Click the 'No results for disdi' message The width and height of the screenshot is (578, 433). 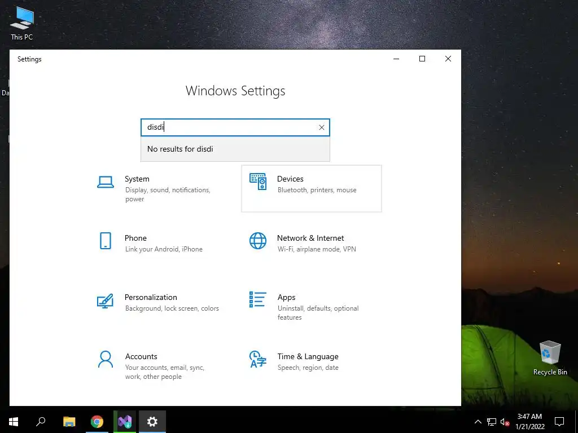[180, 149]
